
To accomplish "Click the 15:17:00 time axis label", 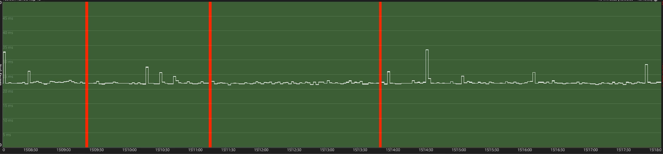I will tap(590, 150).
